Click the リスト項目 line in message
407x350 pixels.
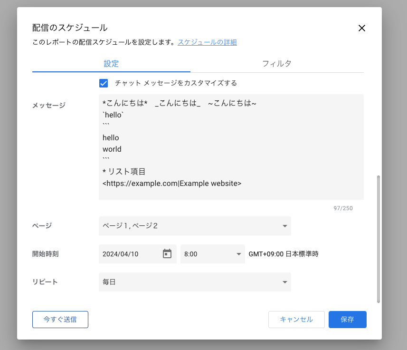pos(124,172)
